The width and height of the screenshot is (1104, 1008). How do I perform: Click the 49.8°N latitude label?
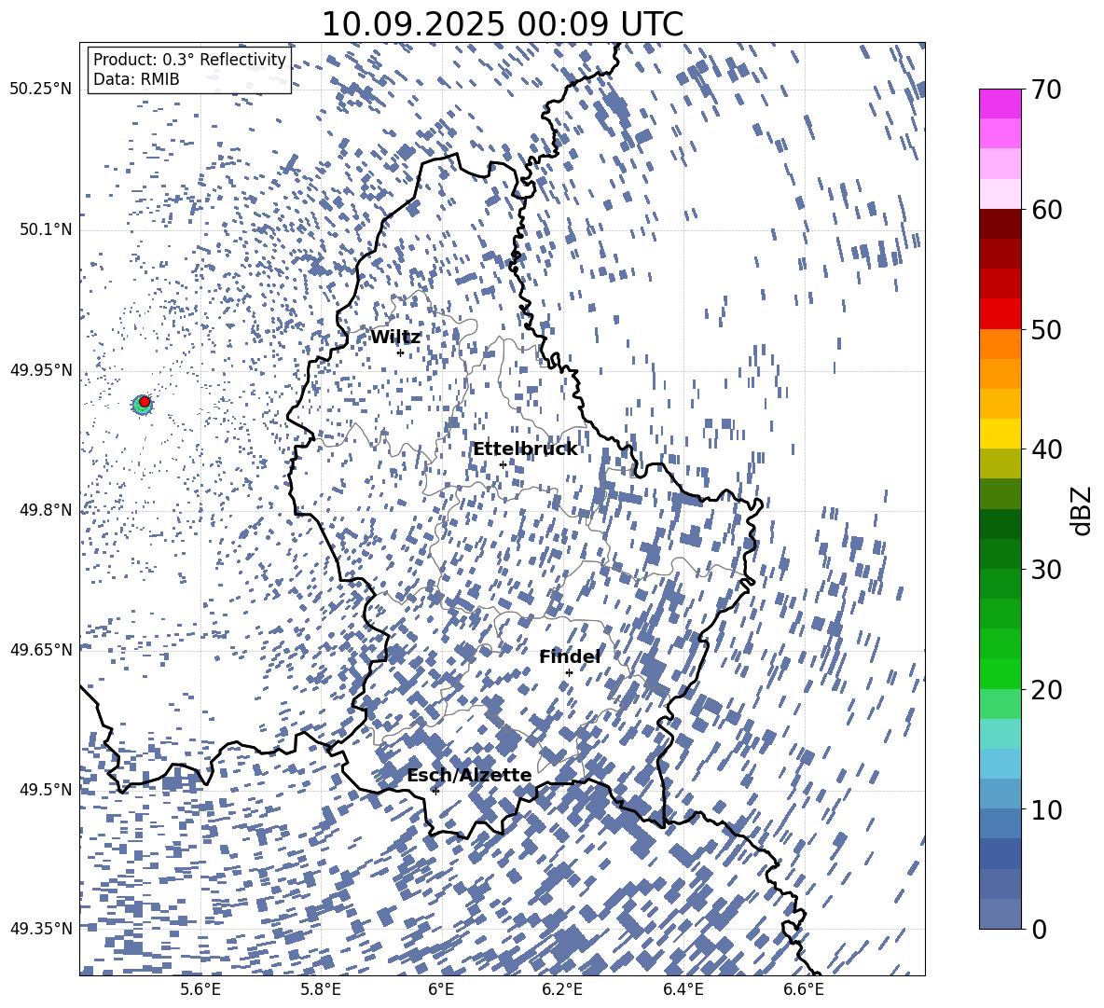(45, 510)
